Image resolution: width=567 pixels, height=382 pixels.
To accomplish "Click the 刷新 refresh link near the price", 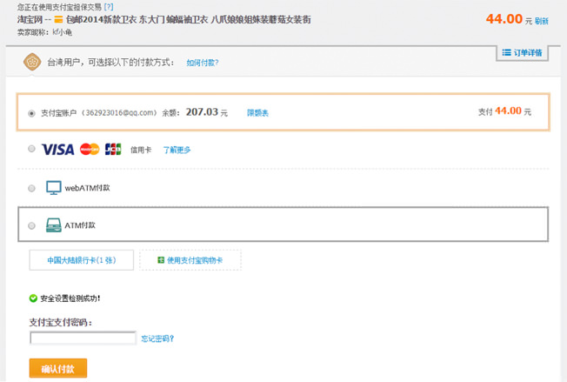I will coord(542,21).
